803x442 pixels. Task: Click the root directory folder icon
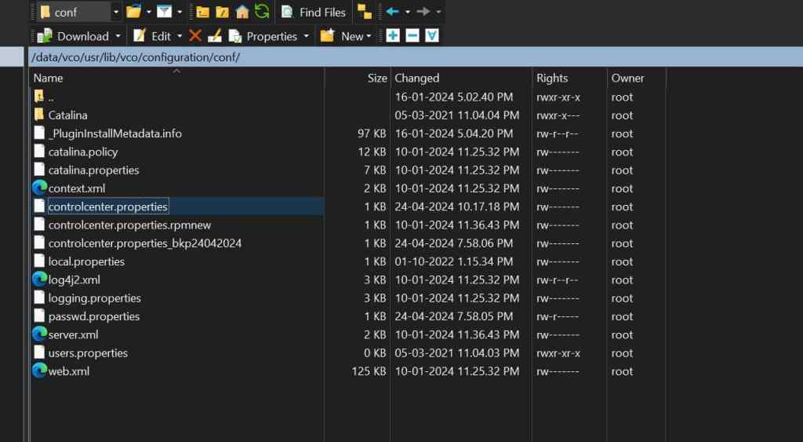(x=223, y=12)
